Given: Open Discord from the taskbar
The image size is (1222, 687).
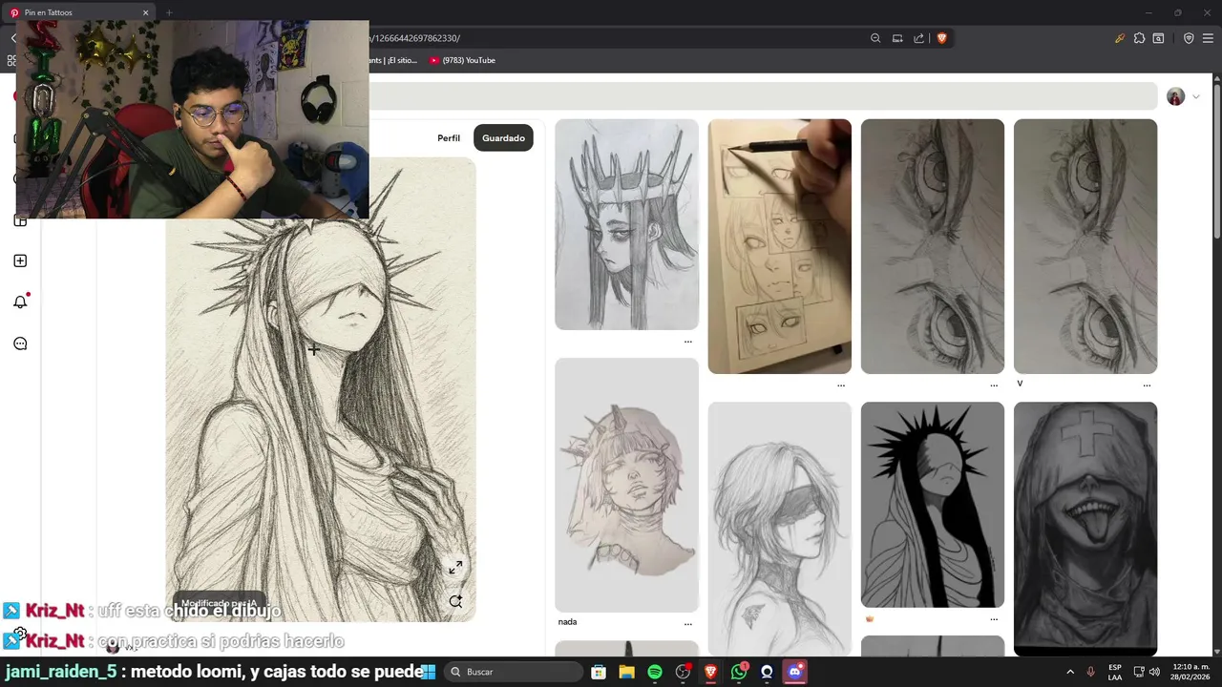Looking at the screenshot, I should [794, 672].
